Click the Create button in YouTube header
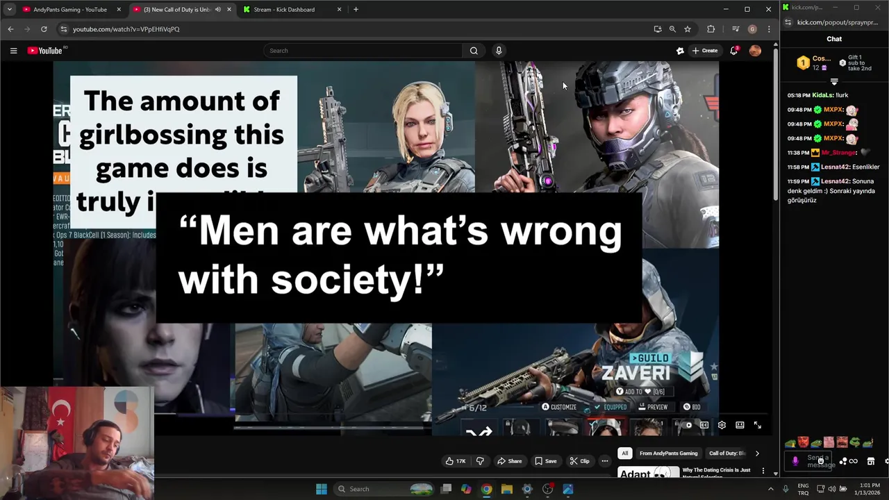The width and height of the screenshot is (889, 500). [x=705, y=51]
